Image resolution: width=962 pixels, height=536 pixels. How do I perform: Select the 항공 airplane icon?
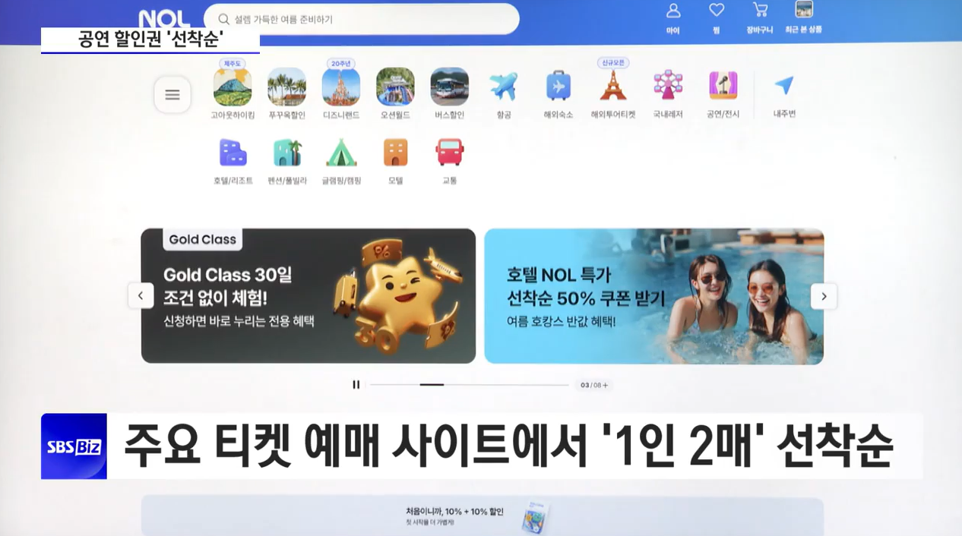click(504, 87)
